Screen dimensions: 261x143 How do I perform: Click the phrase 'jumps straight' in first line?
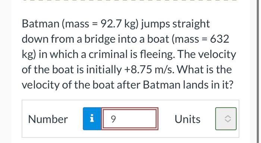tap(175, 24)
